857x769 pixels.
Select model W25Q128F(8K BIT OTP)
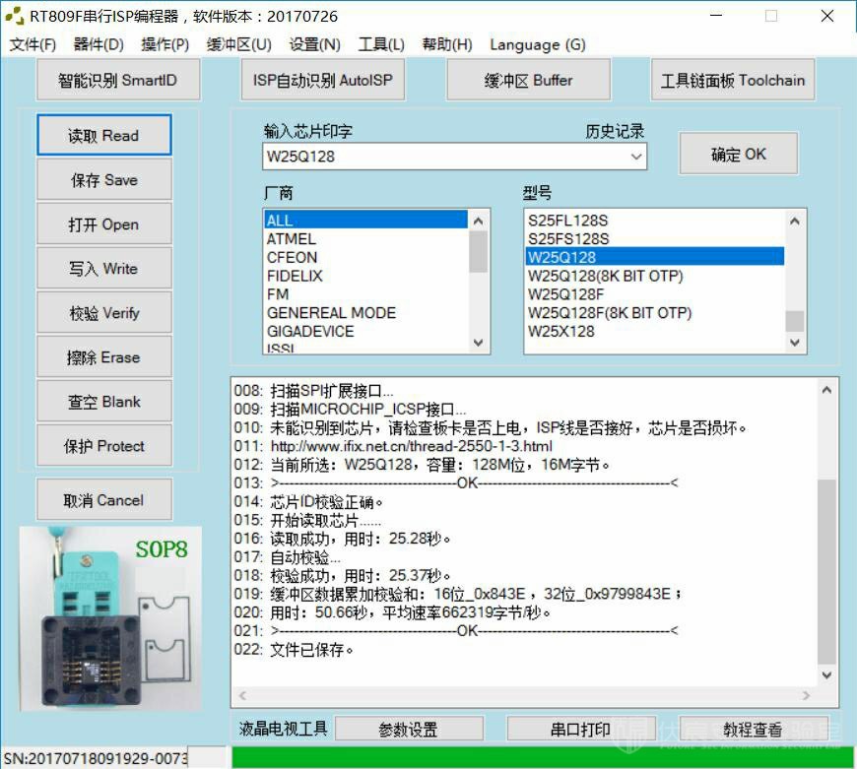click(655, 313)
